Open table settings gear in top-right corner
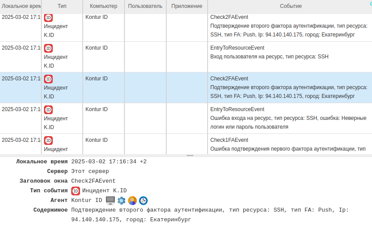 (x=370, y=3)
